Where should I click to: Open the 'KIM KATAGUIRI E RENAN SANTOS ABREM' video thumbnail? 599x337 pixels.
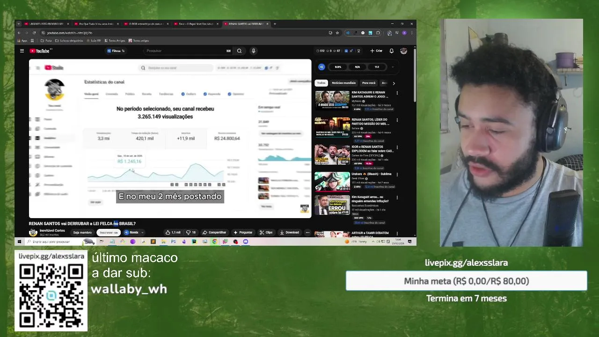coord(332,100)
